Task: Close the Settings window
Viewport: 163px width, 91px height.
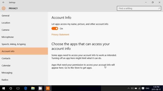Action: (x=159, y=2)
